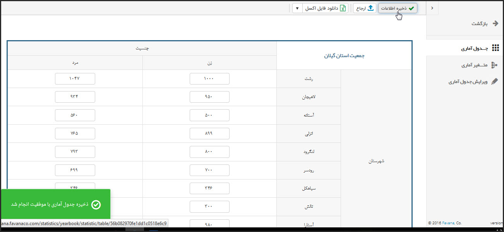Click the مرد input field for رودسر
504x232 pixels.
75,170
